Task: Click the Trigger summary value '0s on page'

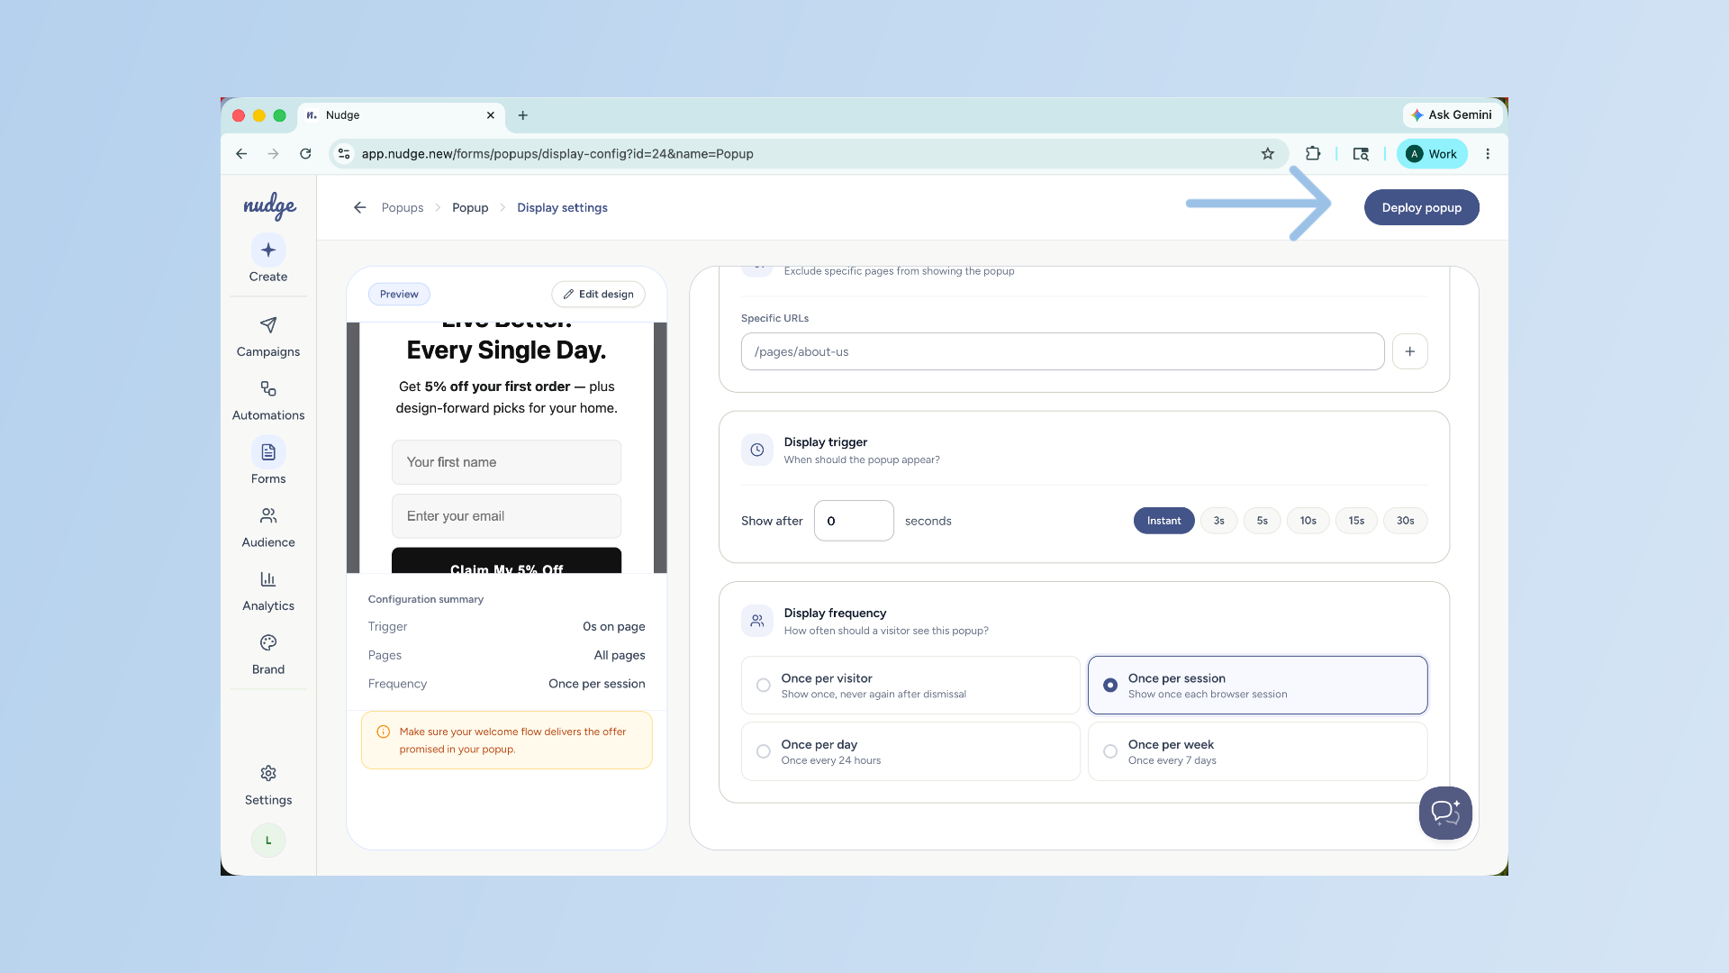Action: point(614,626)
